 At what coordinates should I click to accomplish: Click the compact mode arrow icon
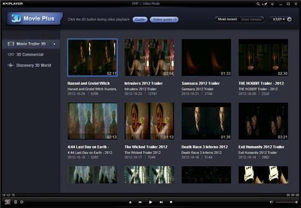[273, 4]
